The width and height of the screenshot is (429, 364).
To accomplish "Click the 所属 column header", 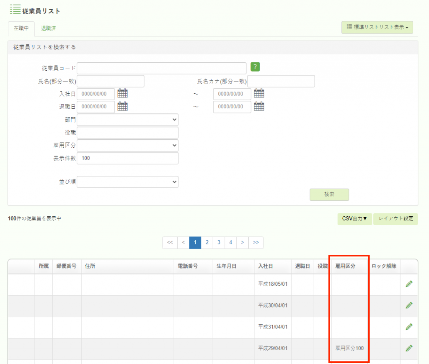I will point(44,266).
